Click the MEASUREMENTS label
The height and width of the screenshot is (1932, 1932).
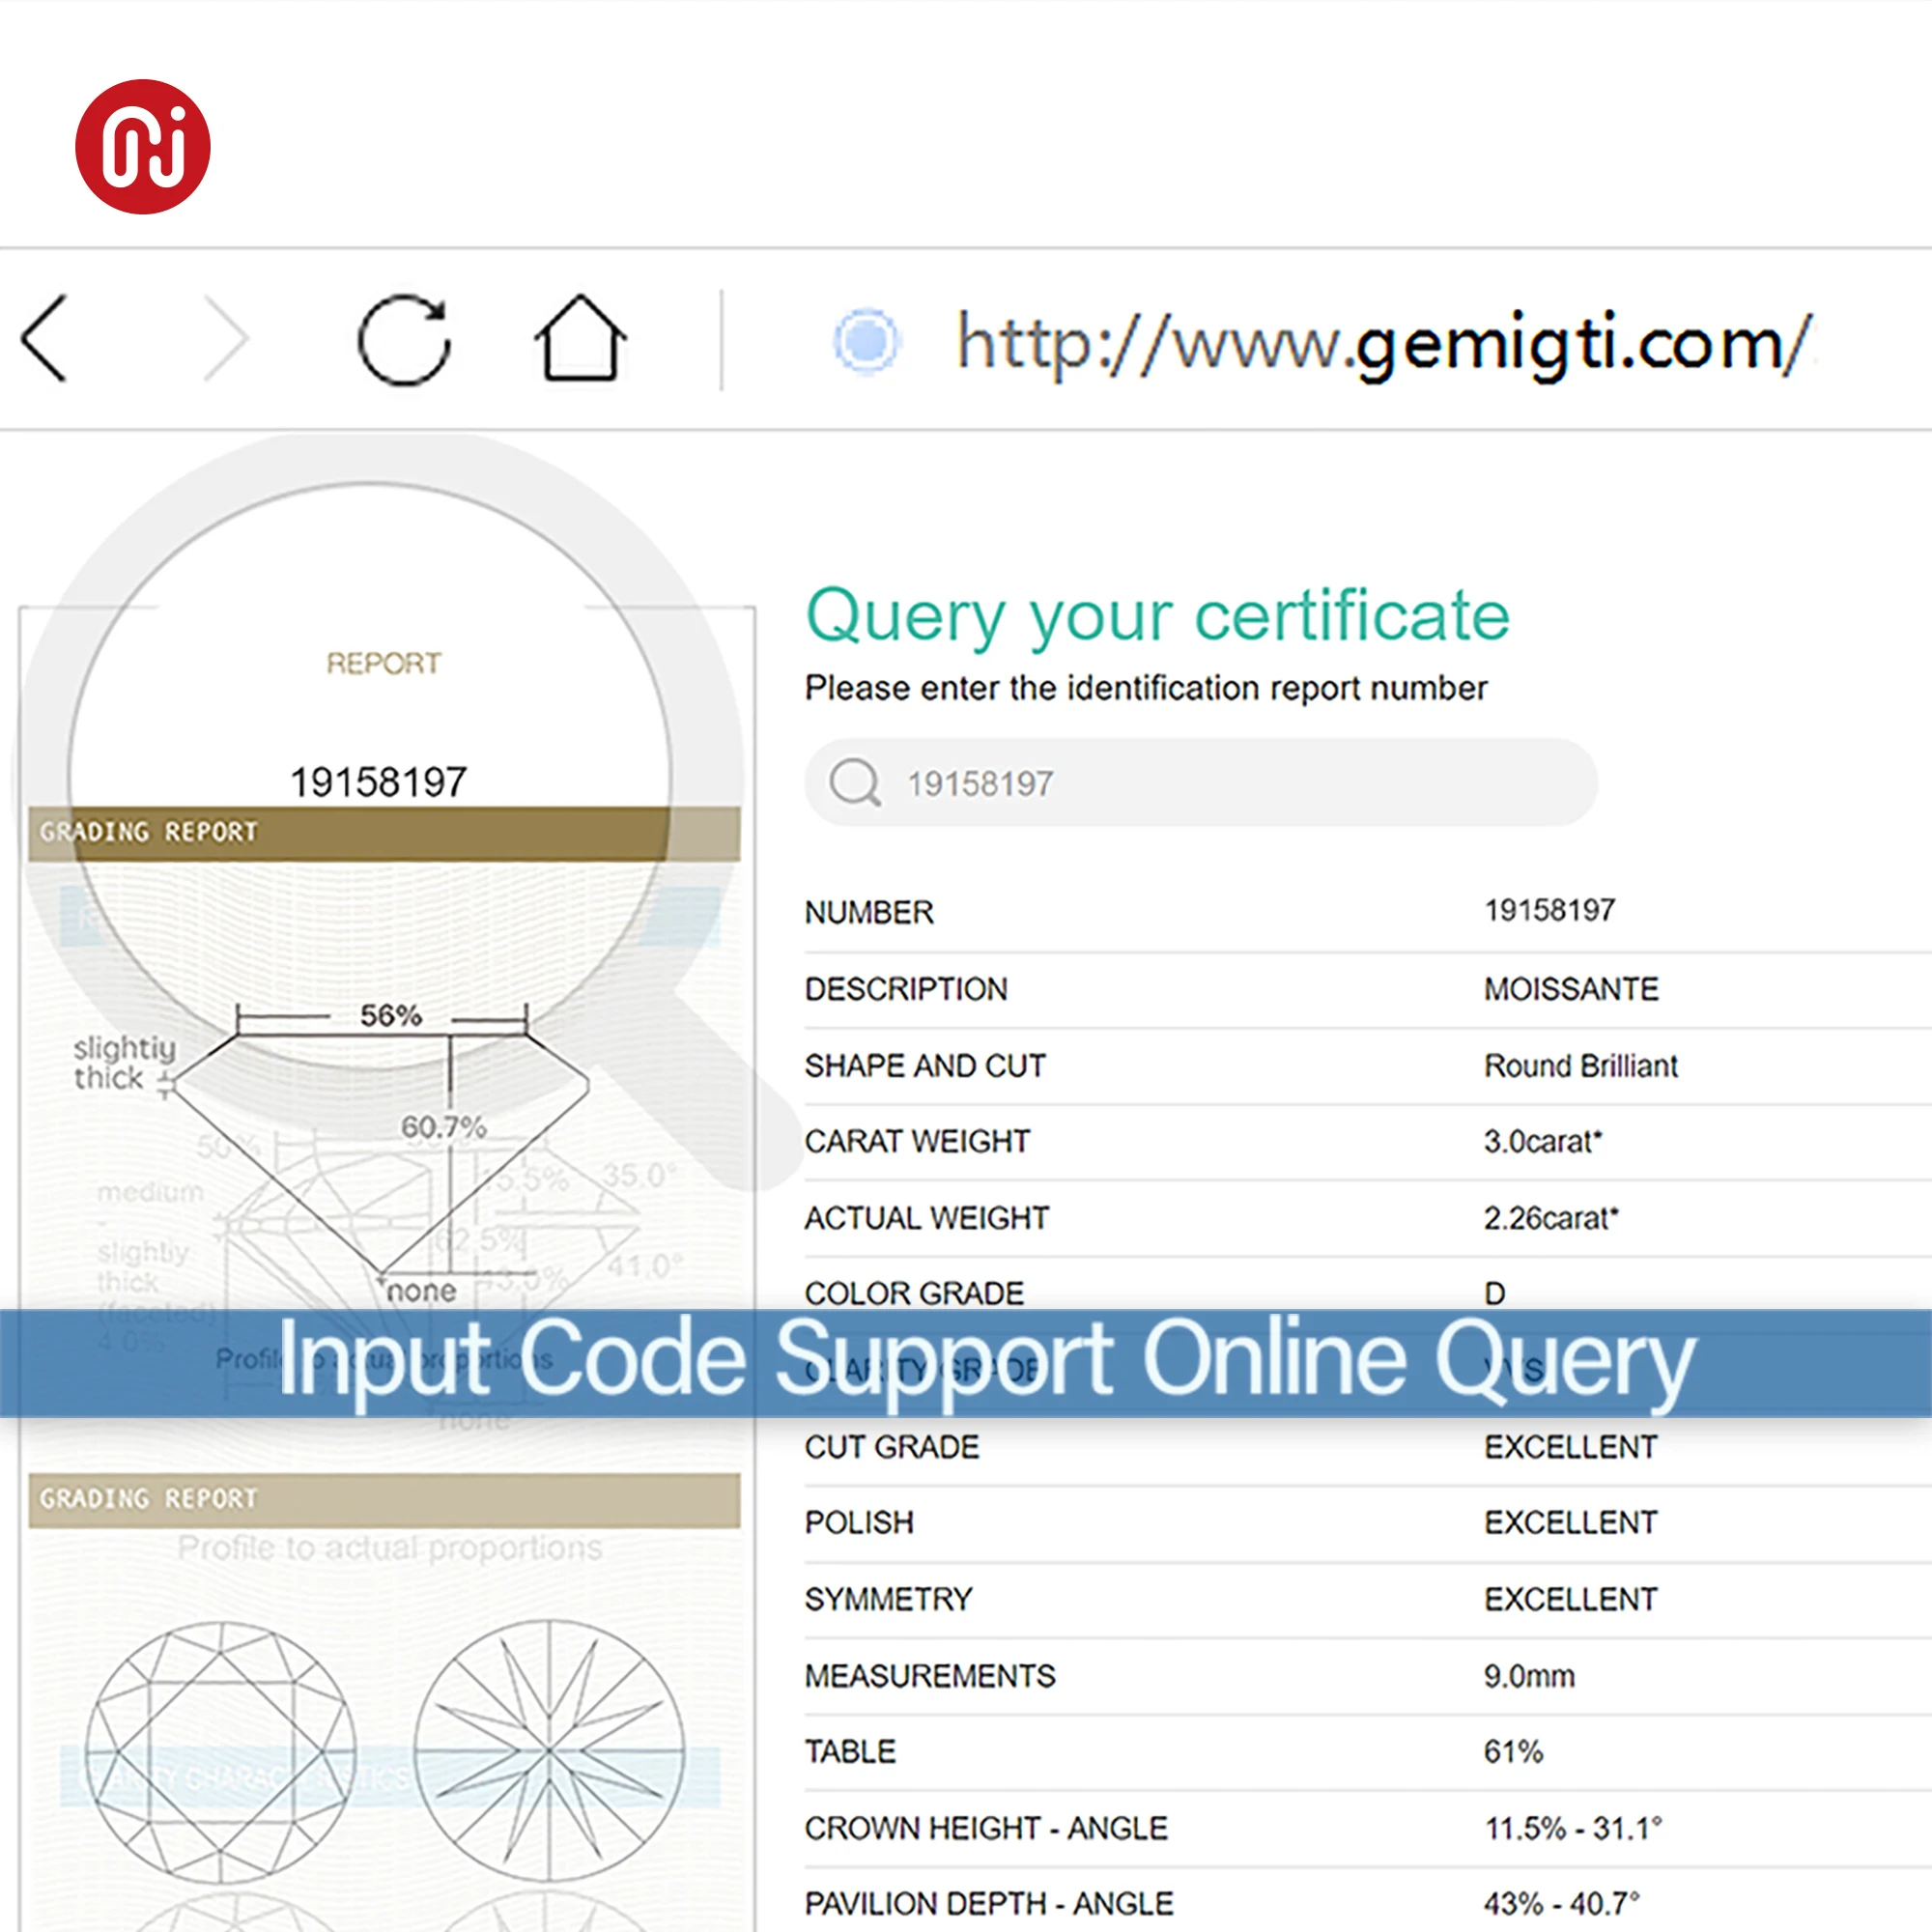(x=930, y=1676)
